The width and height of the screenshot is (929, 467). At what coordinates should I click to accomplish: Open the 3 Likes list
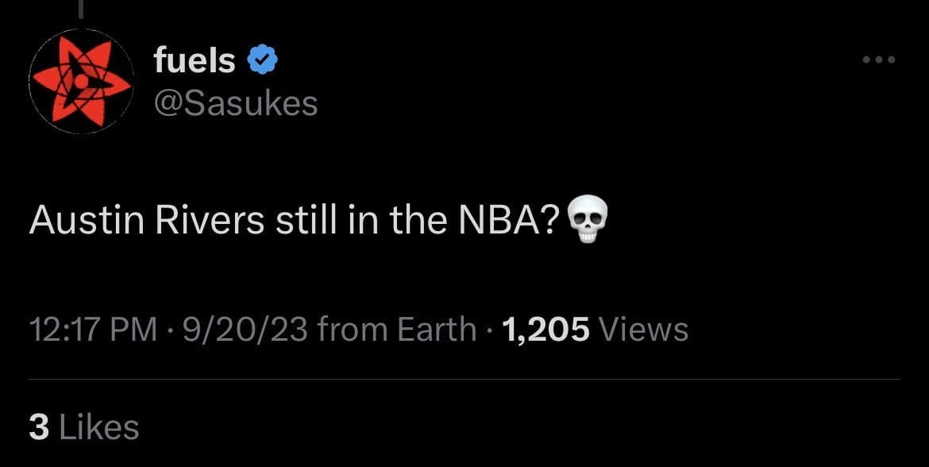[x=82, y=427]
